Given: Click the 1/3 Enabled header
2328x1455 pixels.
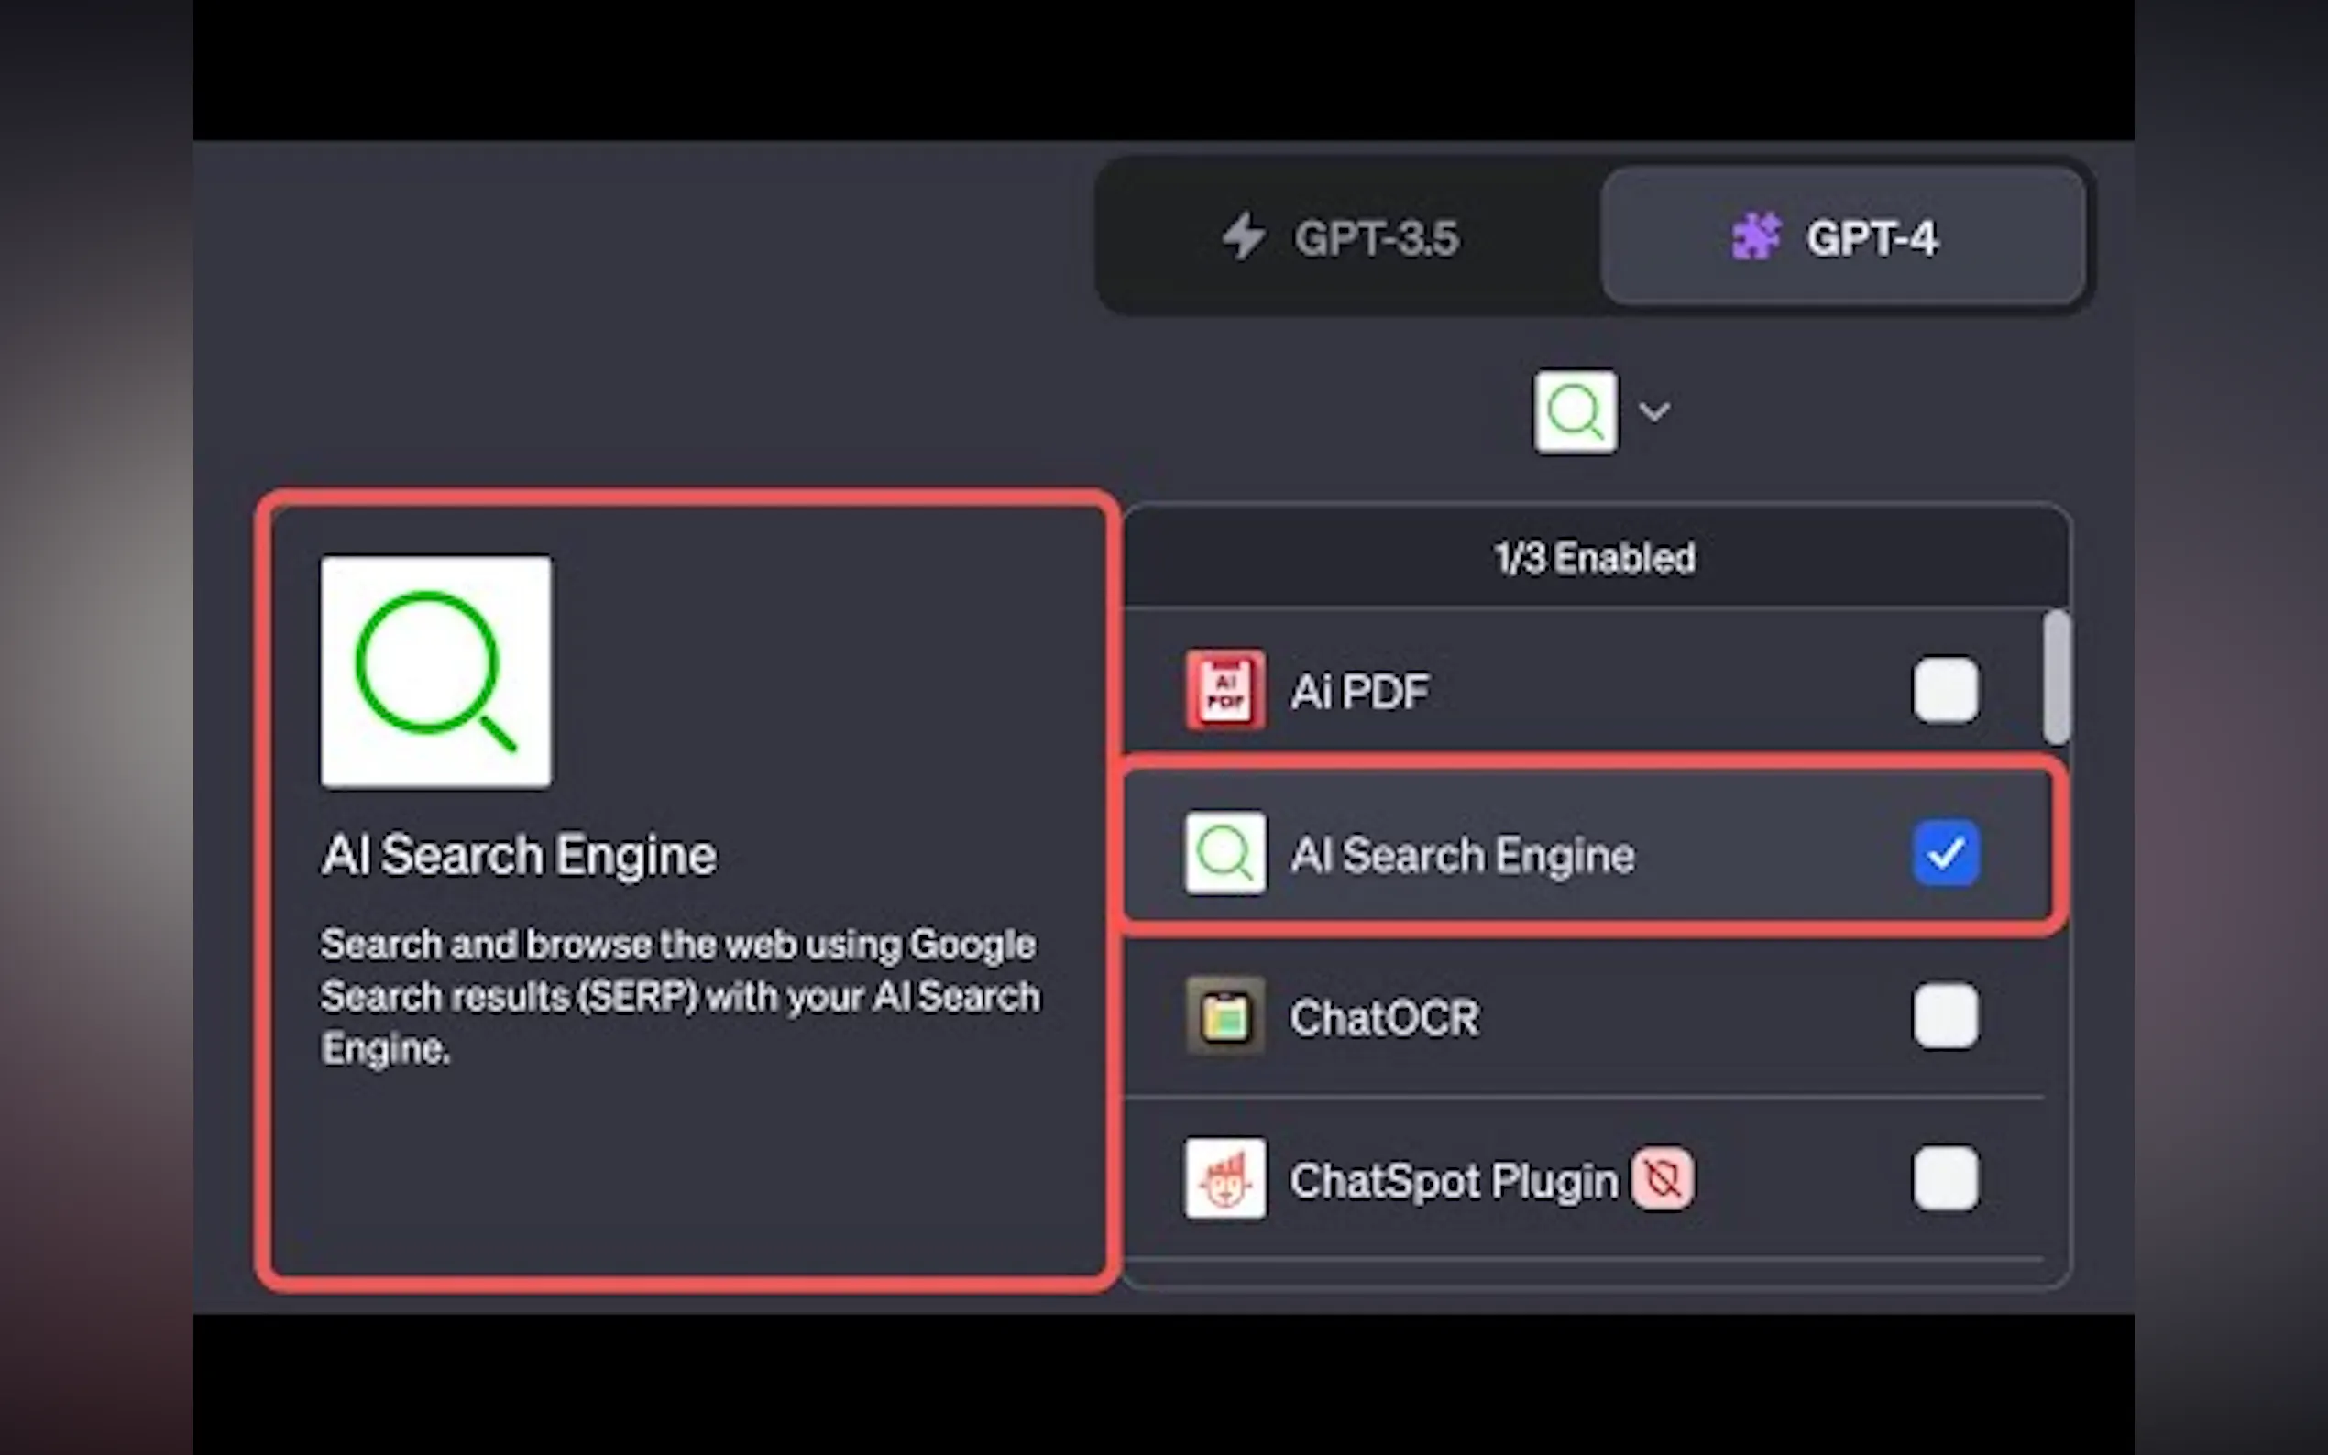Looking at the screenshot, I should 1595,558.
